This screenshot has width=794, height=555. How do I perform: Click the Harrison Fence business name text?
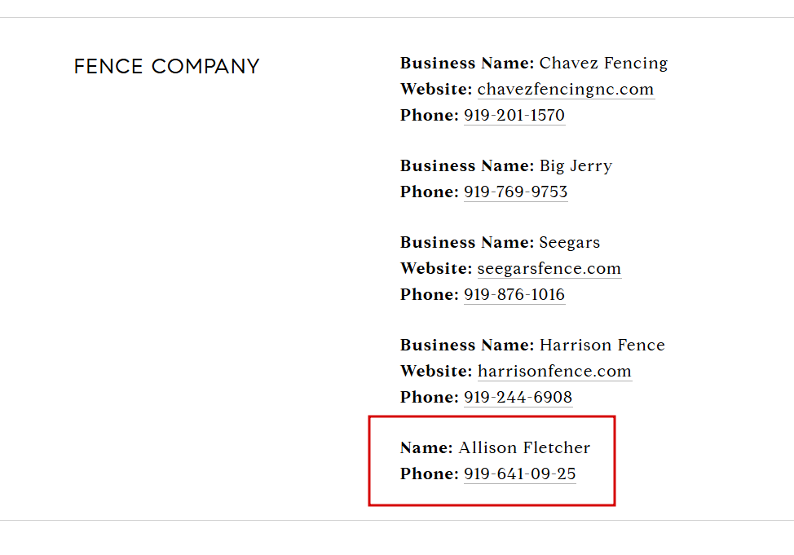tap(602, 346)
